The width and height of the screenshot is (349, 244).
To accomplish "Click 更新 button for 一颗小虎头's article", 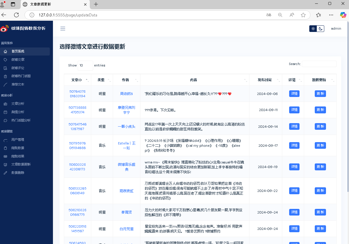I will (320, 126).
